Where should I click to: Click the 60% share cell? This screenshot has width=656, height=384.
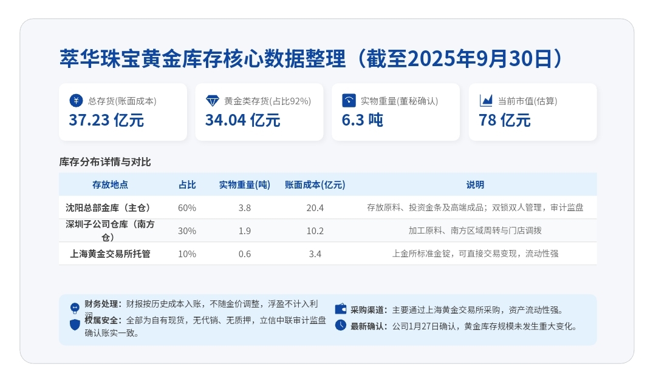tap(187, 207)
